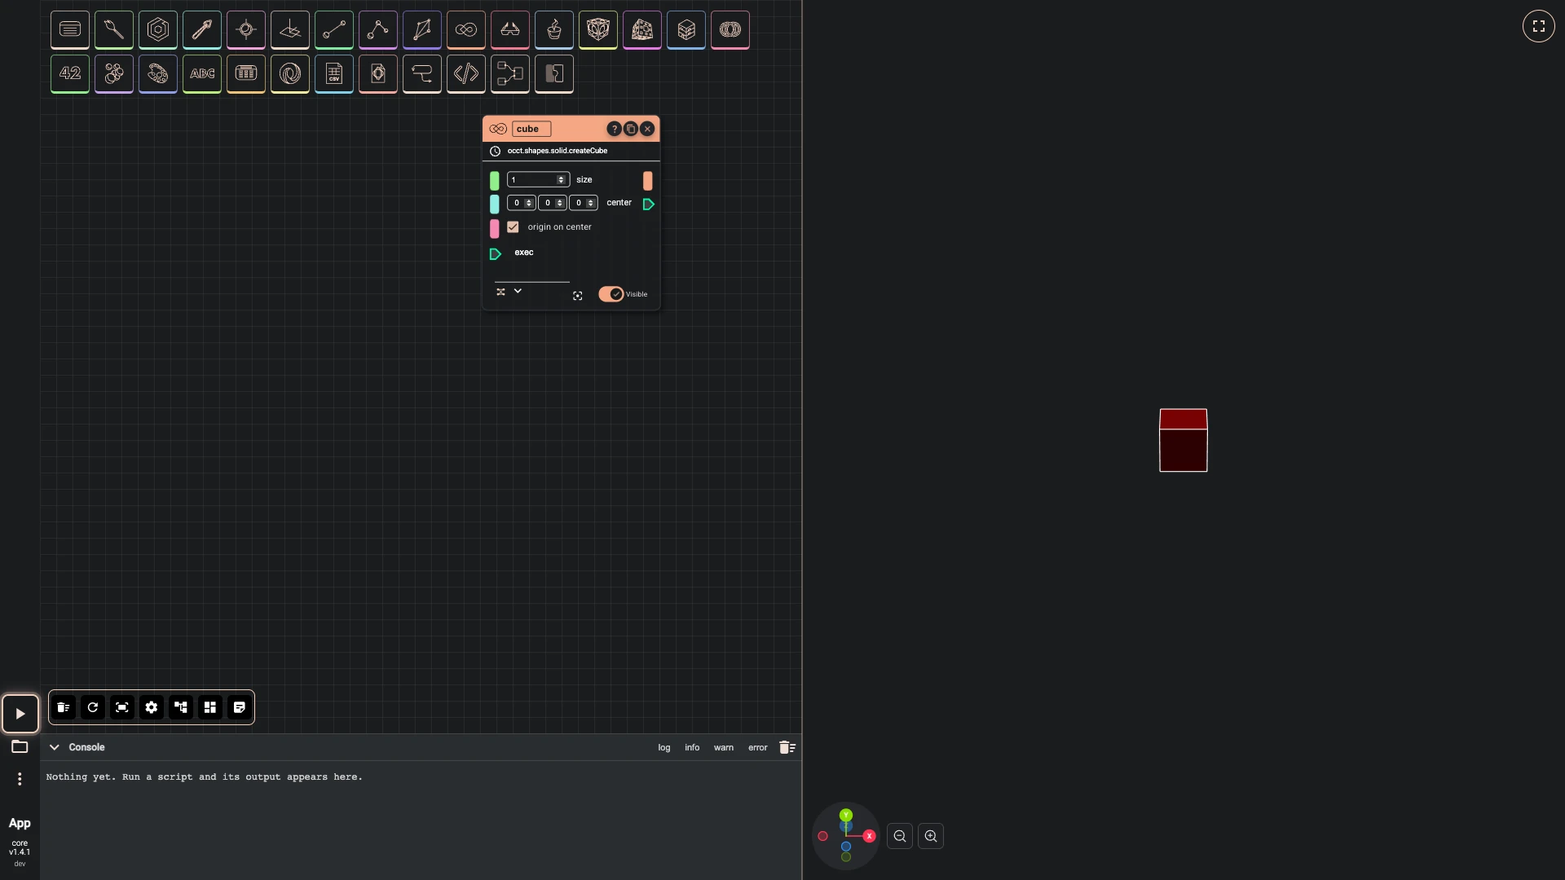Open the three-point polyline category icon
Viewport: 1565px width, 880px height.
click(378, 30)
